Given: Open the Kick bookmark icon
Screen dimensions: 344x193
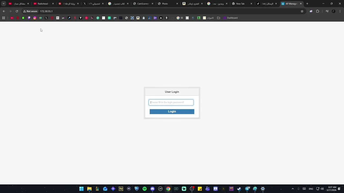Looking at the screenshot, I should 23,18.
